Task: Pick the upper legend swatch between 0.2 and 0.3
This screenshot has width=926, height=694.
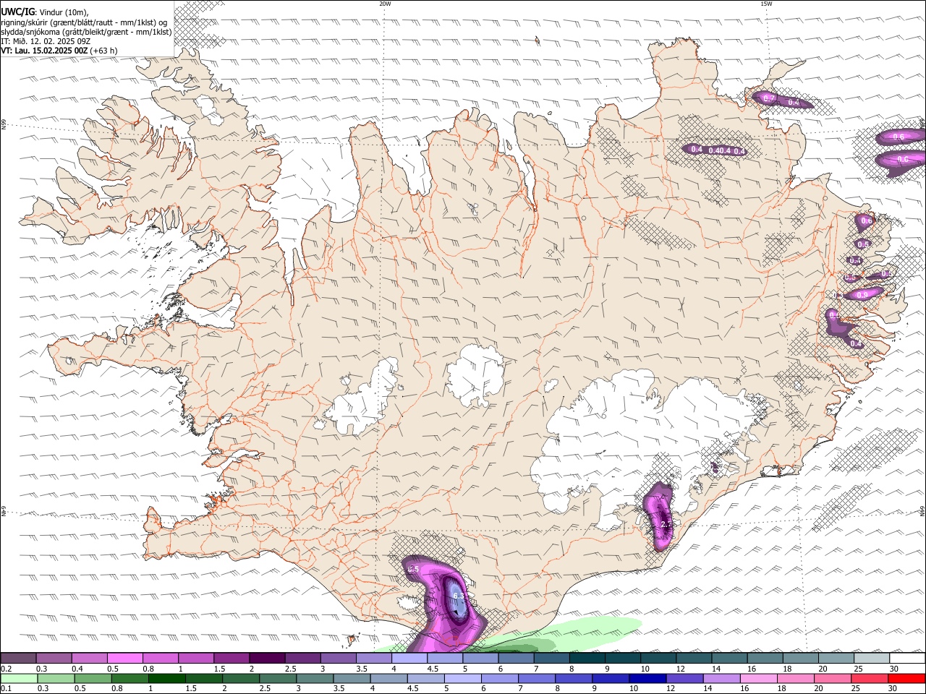Action: click(18, 658)
